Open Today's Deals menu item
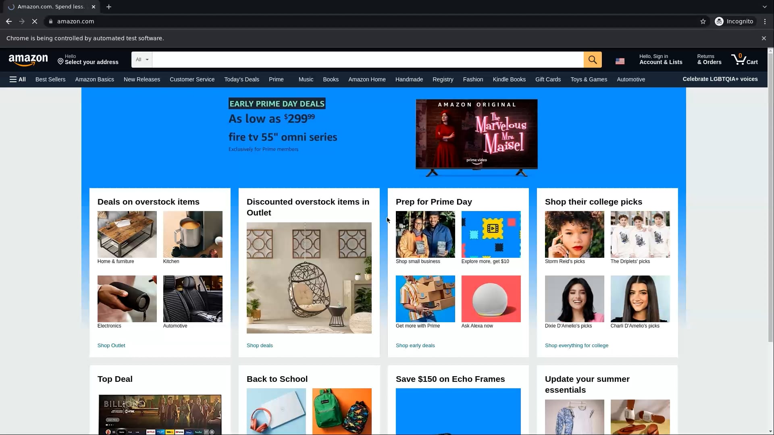The image size is (774, 435). pyautogui.click(x=241, y=79)
